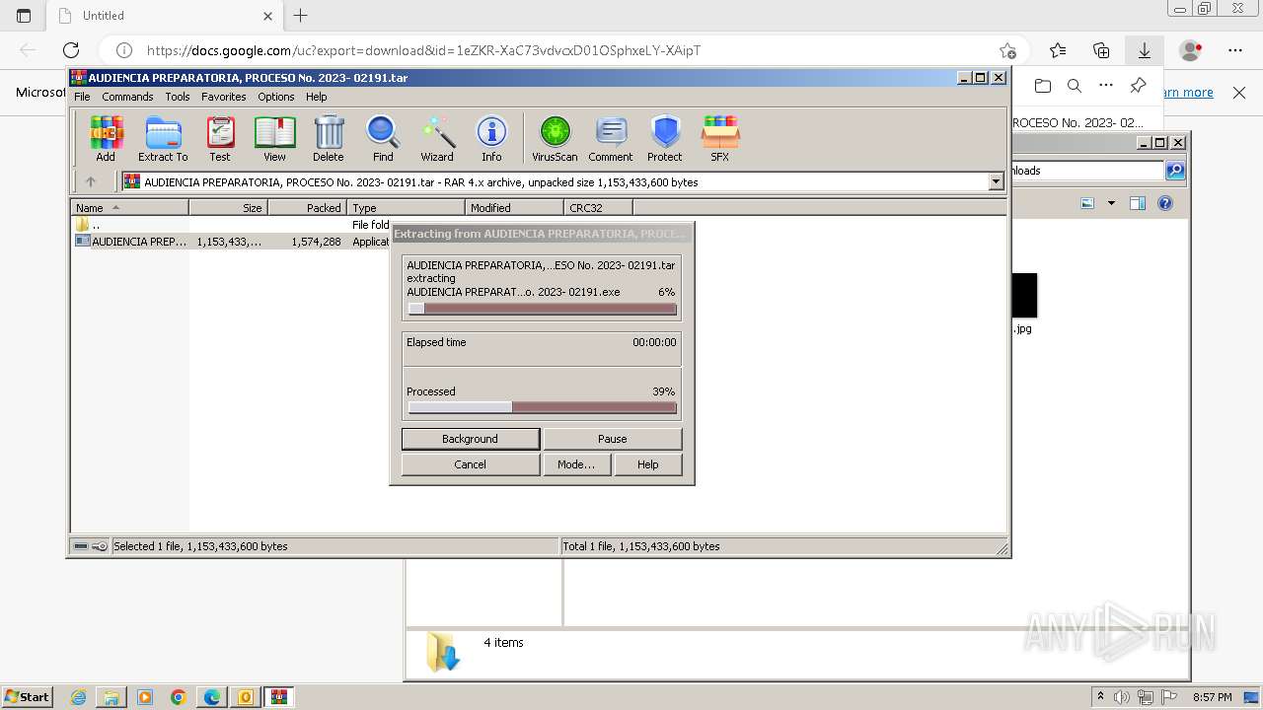Click Help in extraction dialog
This screenshot has width=1263, height=710.
(x=647, y=464)
